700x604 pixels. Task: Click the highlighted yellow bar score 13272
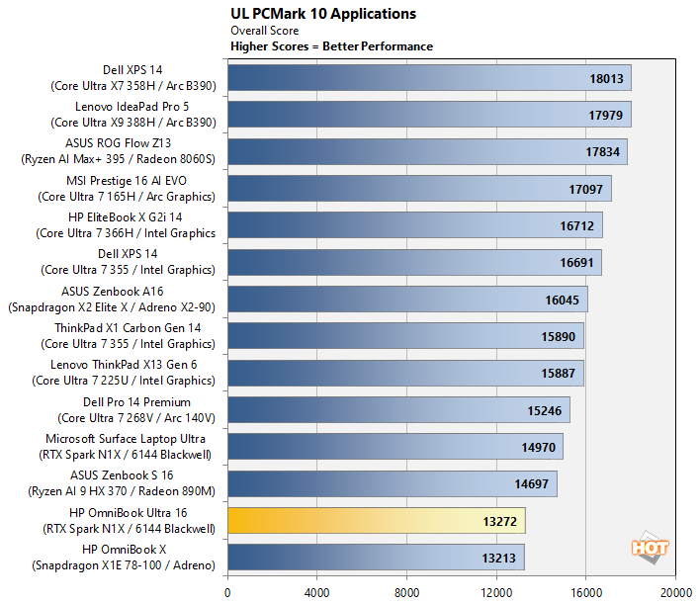(x=500, y=522)
